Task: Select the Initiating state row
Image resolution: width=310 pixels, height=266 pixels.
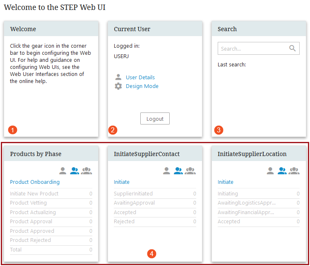Action: pos(259,194)
